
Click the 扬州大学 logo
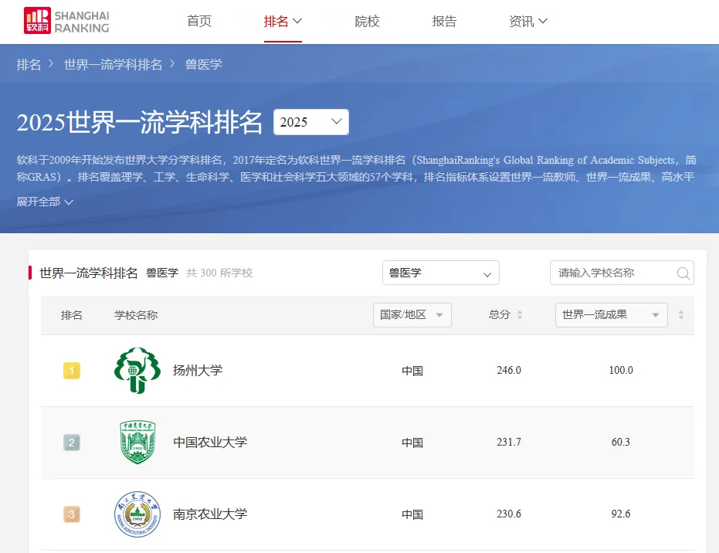(137, 371)
